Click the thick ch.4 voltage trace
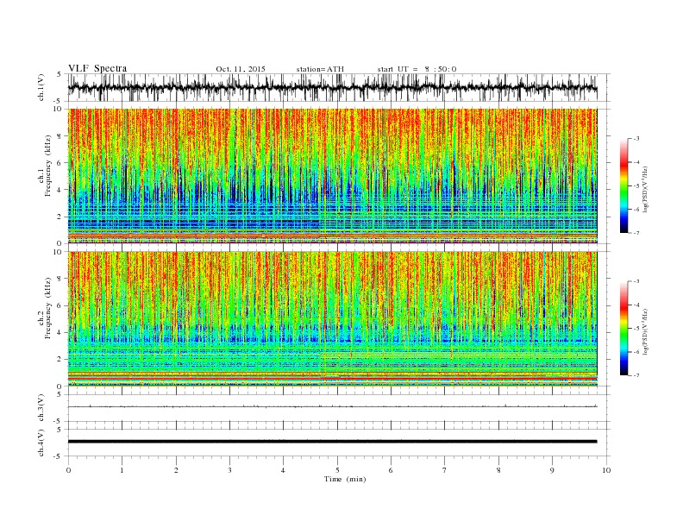This screenshot has width=683, height=528. 332,442
